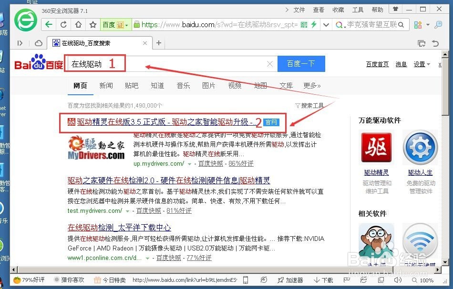The height and width of the screenshot is (289, 453).
Task: Open 百度快照 for up.mydrivers.com result
Action: tap(211, 164)
